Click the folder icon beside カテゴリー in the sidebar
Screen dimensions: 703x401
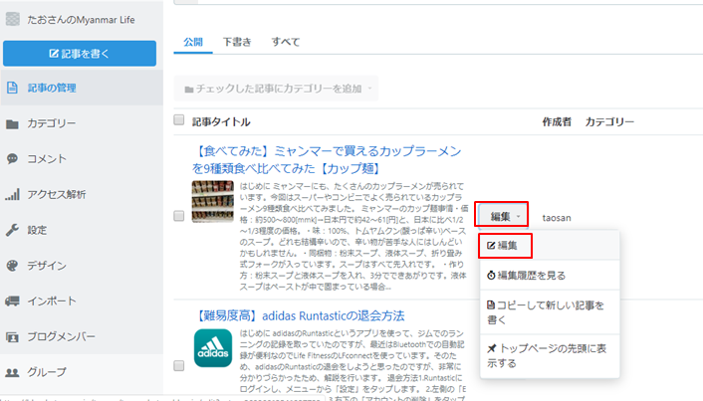pos(13,123)
